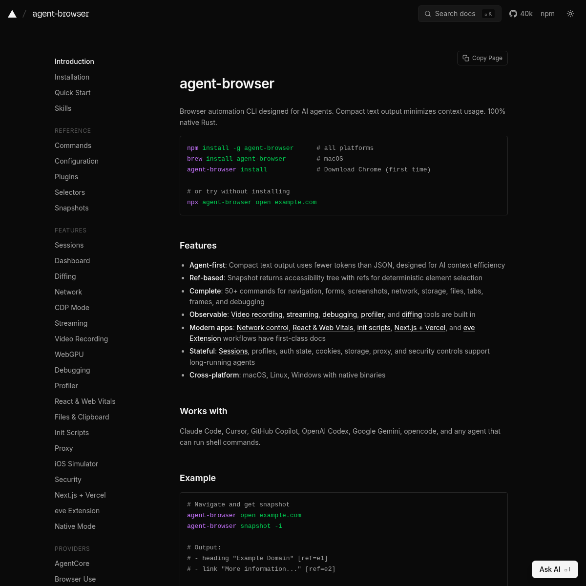586x586 pixels.
Task: Click the 40k GitHub stars count
Action: pyautogui.click(x=526, y=14)
